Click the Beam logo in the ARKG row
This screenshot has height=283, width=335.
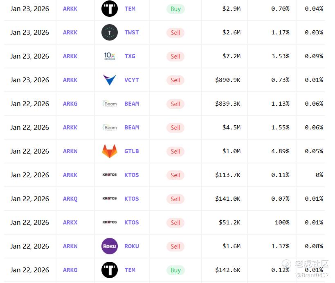click(110, 104)
